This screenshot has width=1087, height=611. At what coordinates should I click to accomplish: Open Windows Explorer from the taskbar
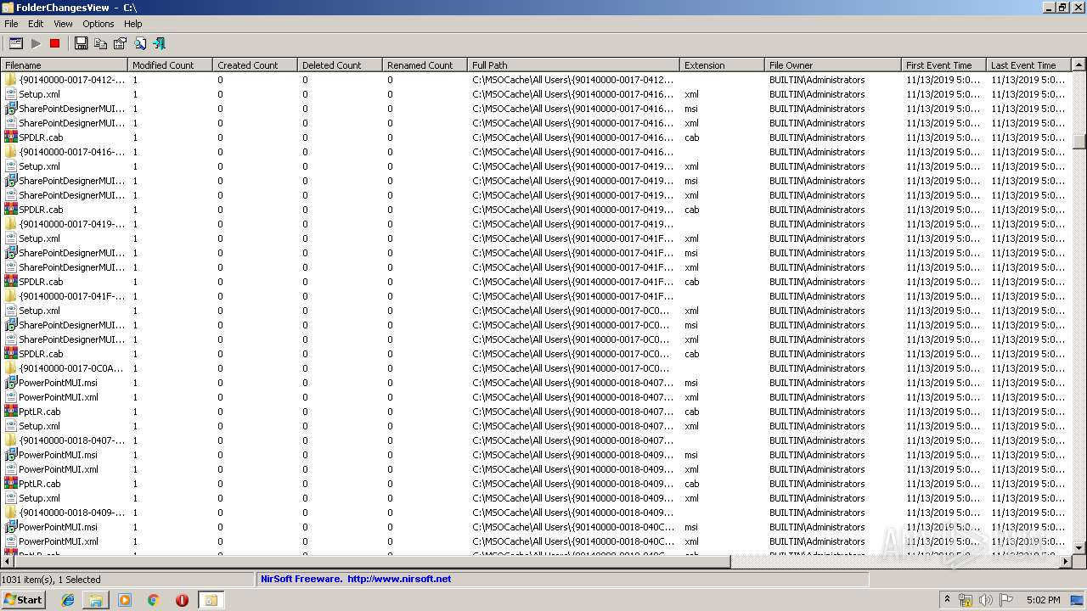point(96,600)
